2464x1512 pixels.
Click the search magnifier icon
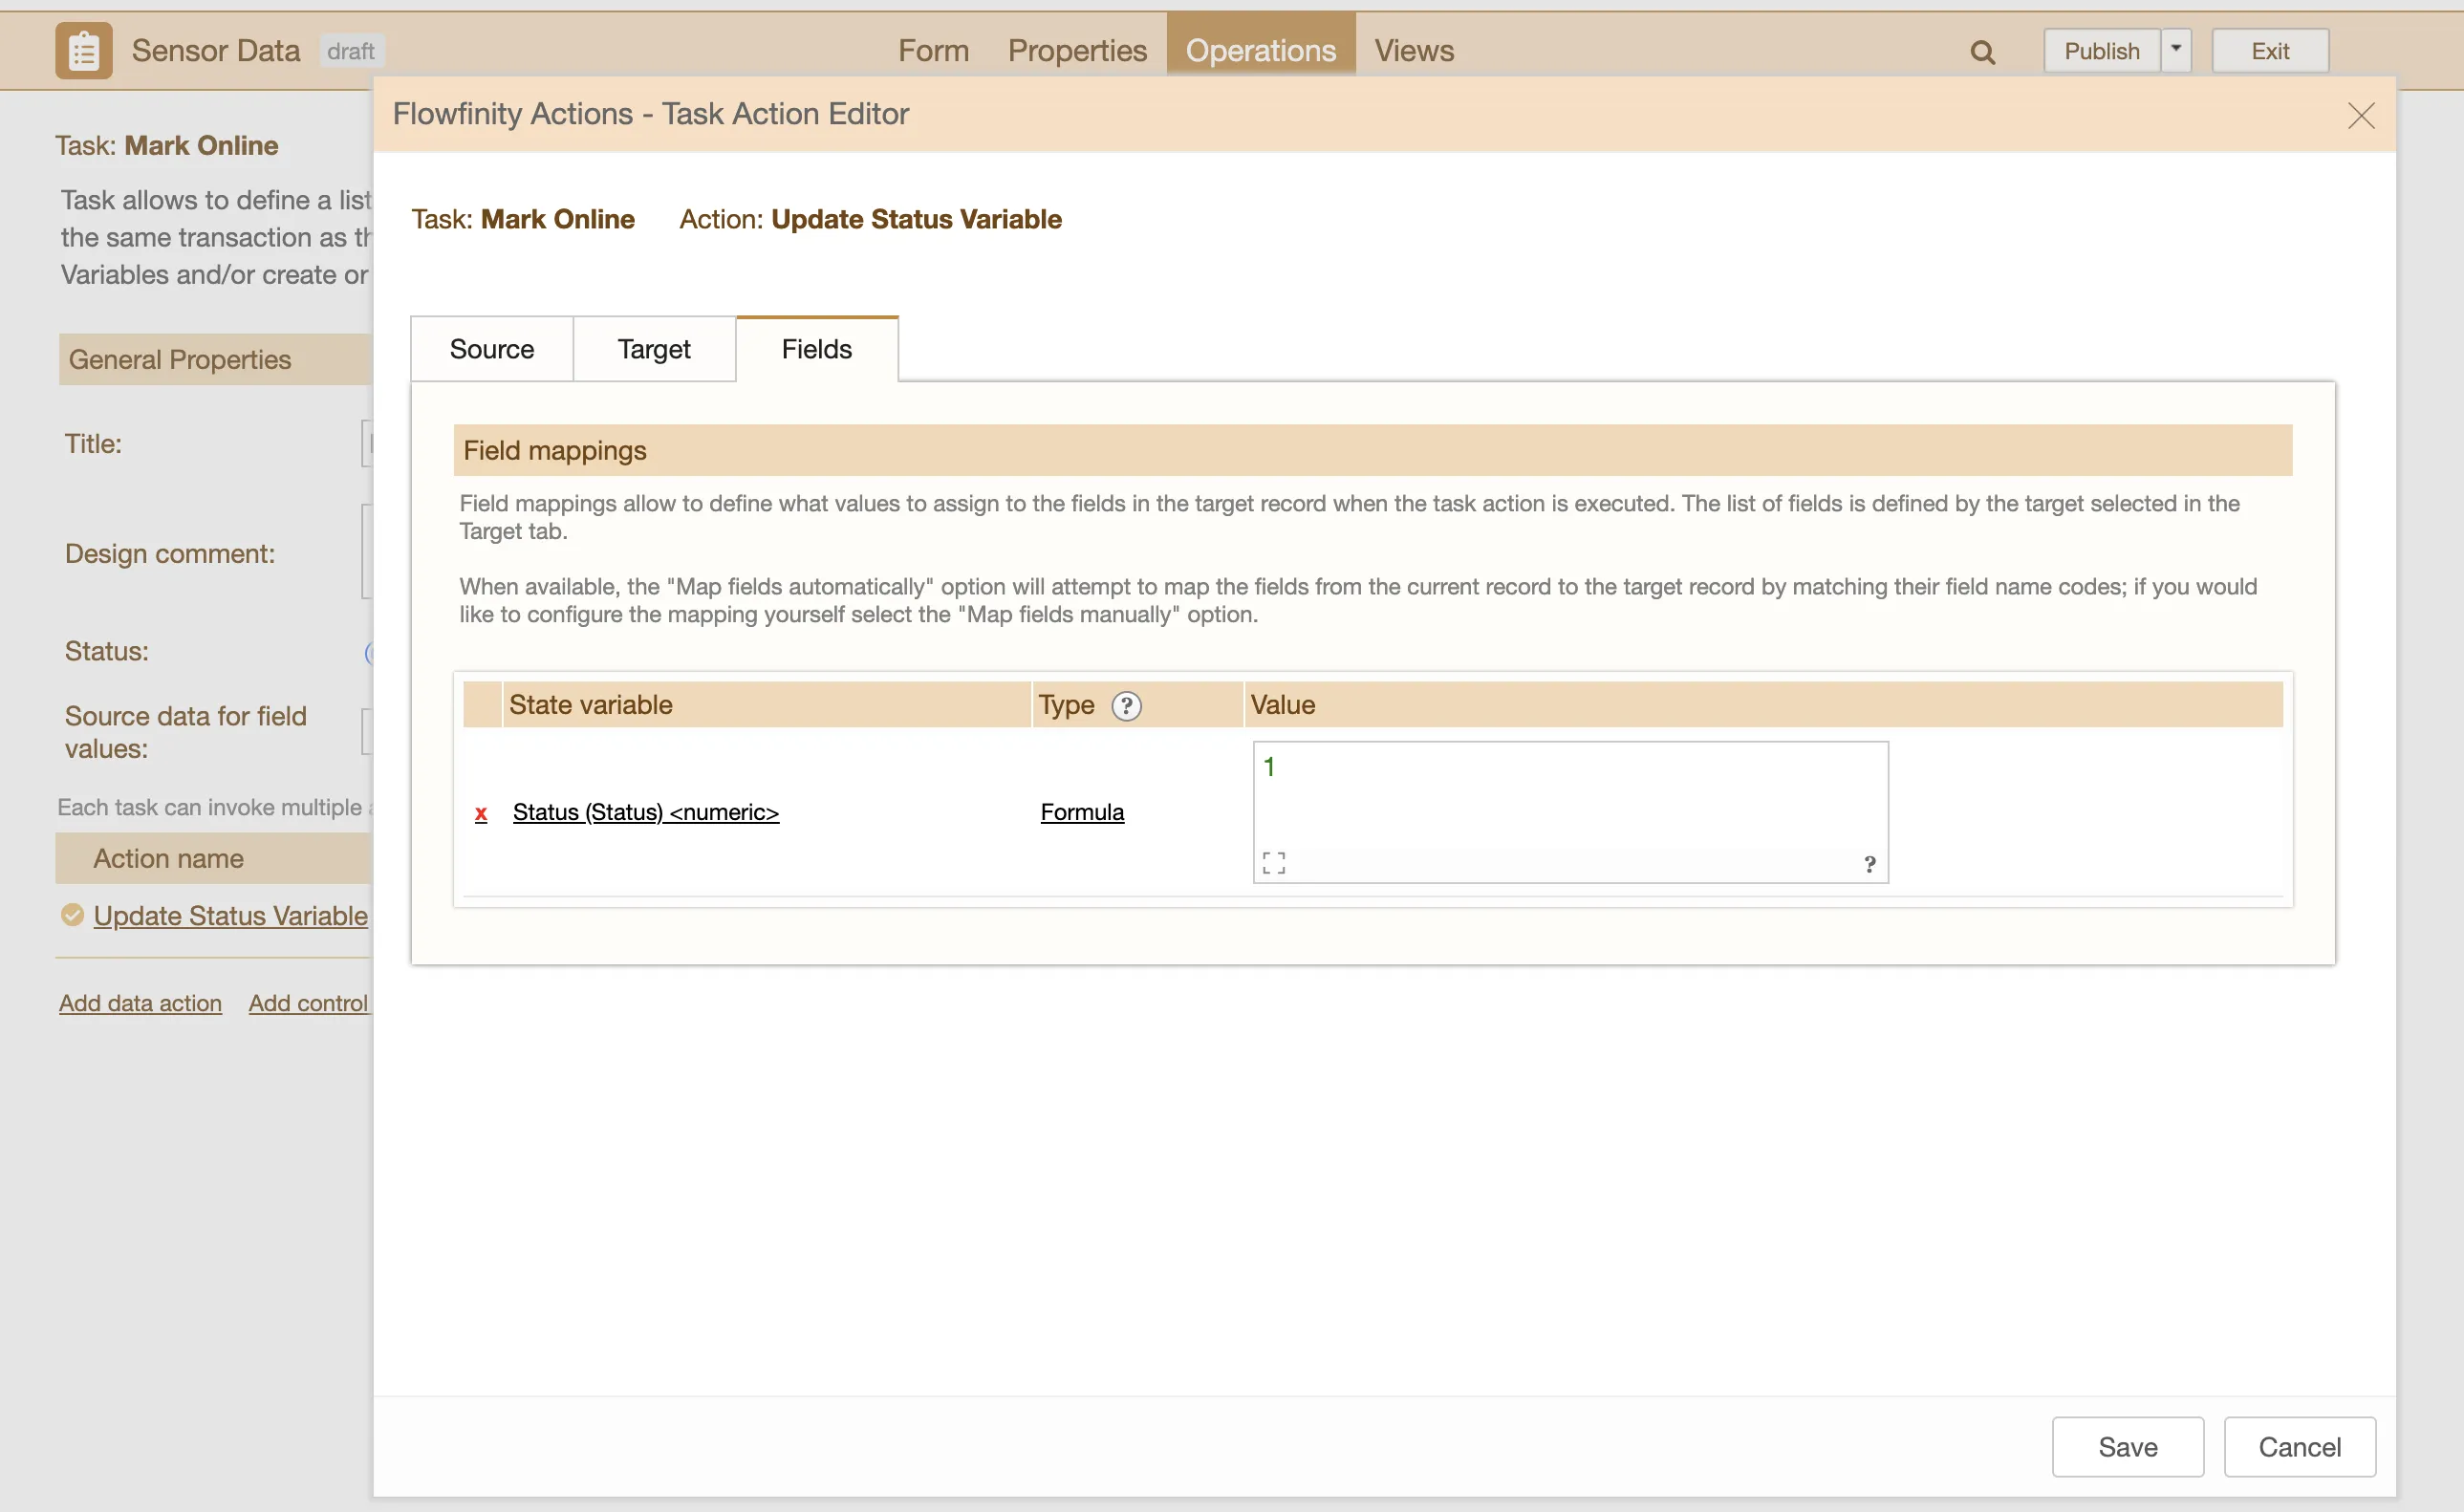click(1982, 52)
